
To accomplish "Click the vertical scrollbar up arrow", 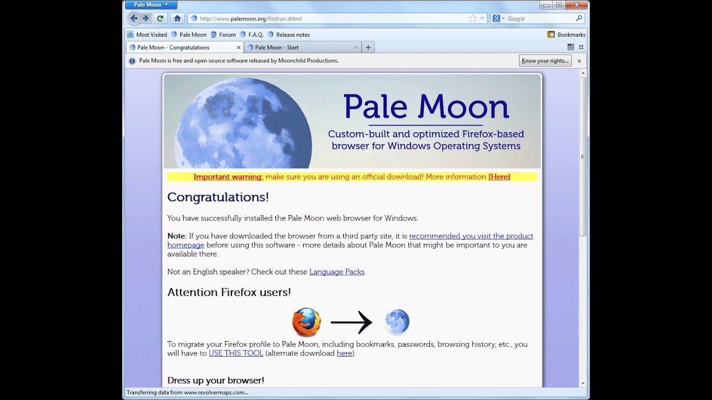I will coord(583,73).
